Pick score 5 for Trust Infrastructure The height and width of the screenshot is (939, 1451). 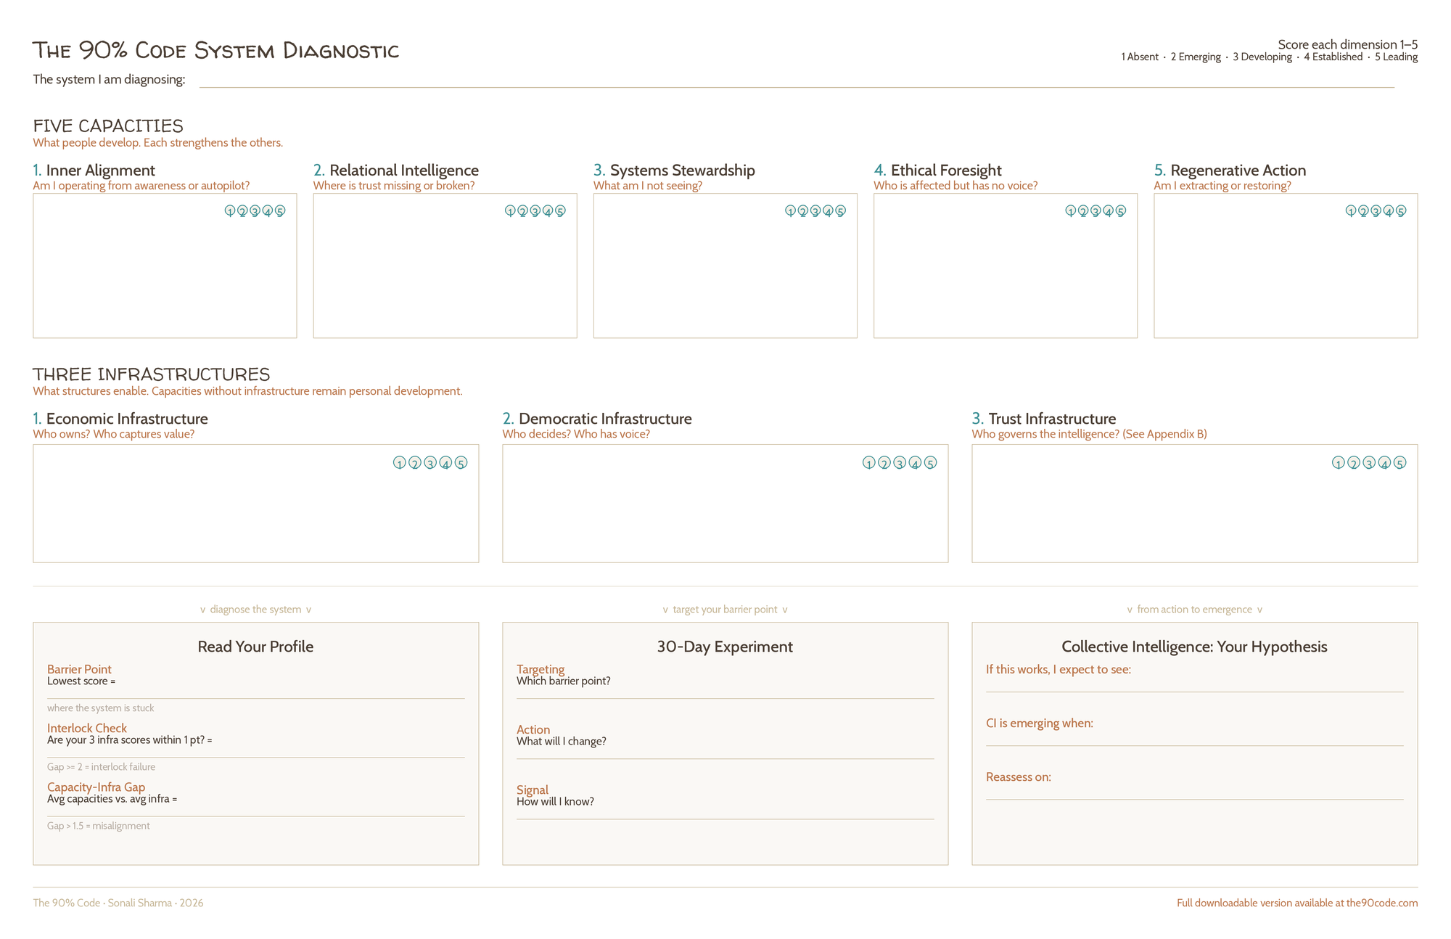point(1400,463)
